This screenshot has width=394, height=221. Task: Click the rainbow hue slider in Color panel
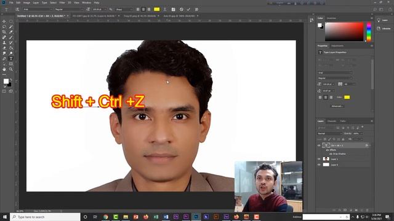click(369, 31)
